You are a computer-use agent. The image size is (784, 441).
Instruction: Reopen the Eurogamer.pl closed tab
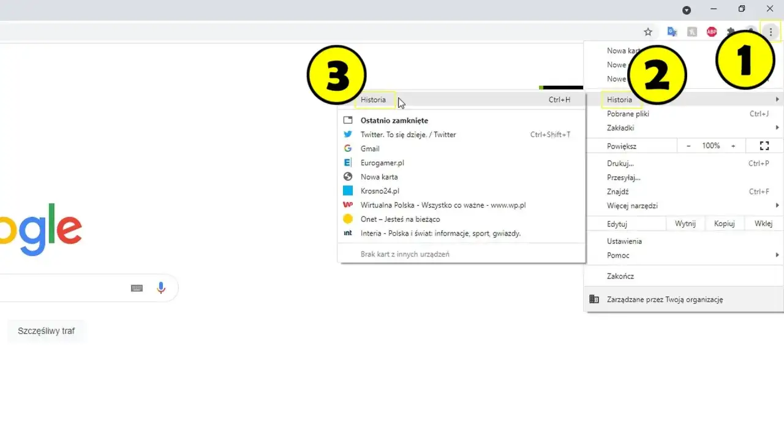(x=382, y=163)
